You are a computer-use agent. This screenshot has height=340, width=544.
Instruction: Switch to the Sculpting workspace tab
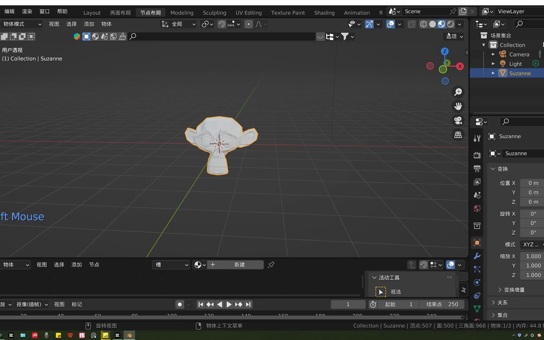tap(214, 13)
